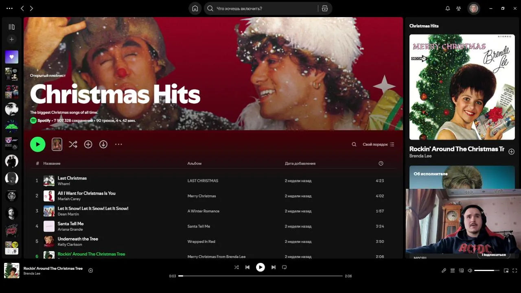Image resolution: width=521 pixels, height=293 pixels.
Task: Go to the Home screen icon
Action: (x=195, y=9)
